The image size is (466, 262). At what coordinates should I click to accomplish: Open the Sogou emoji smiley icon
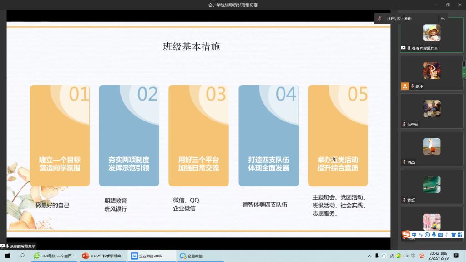[x=427, y=235]
